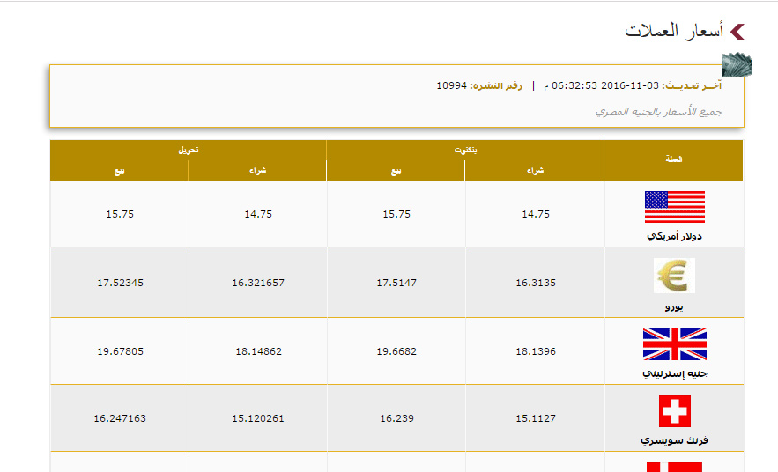
Task: Click the partially visible red flag at the bottom
Action: click(x=674, y=467)
